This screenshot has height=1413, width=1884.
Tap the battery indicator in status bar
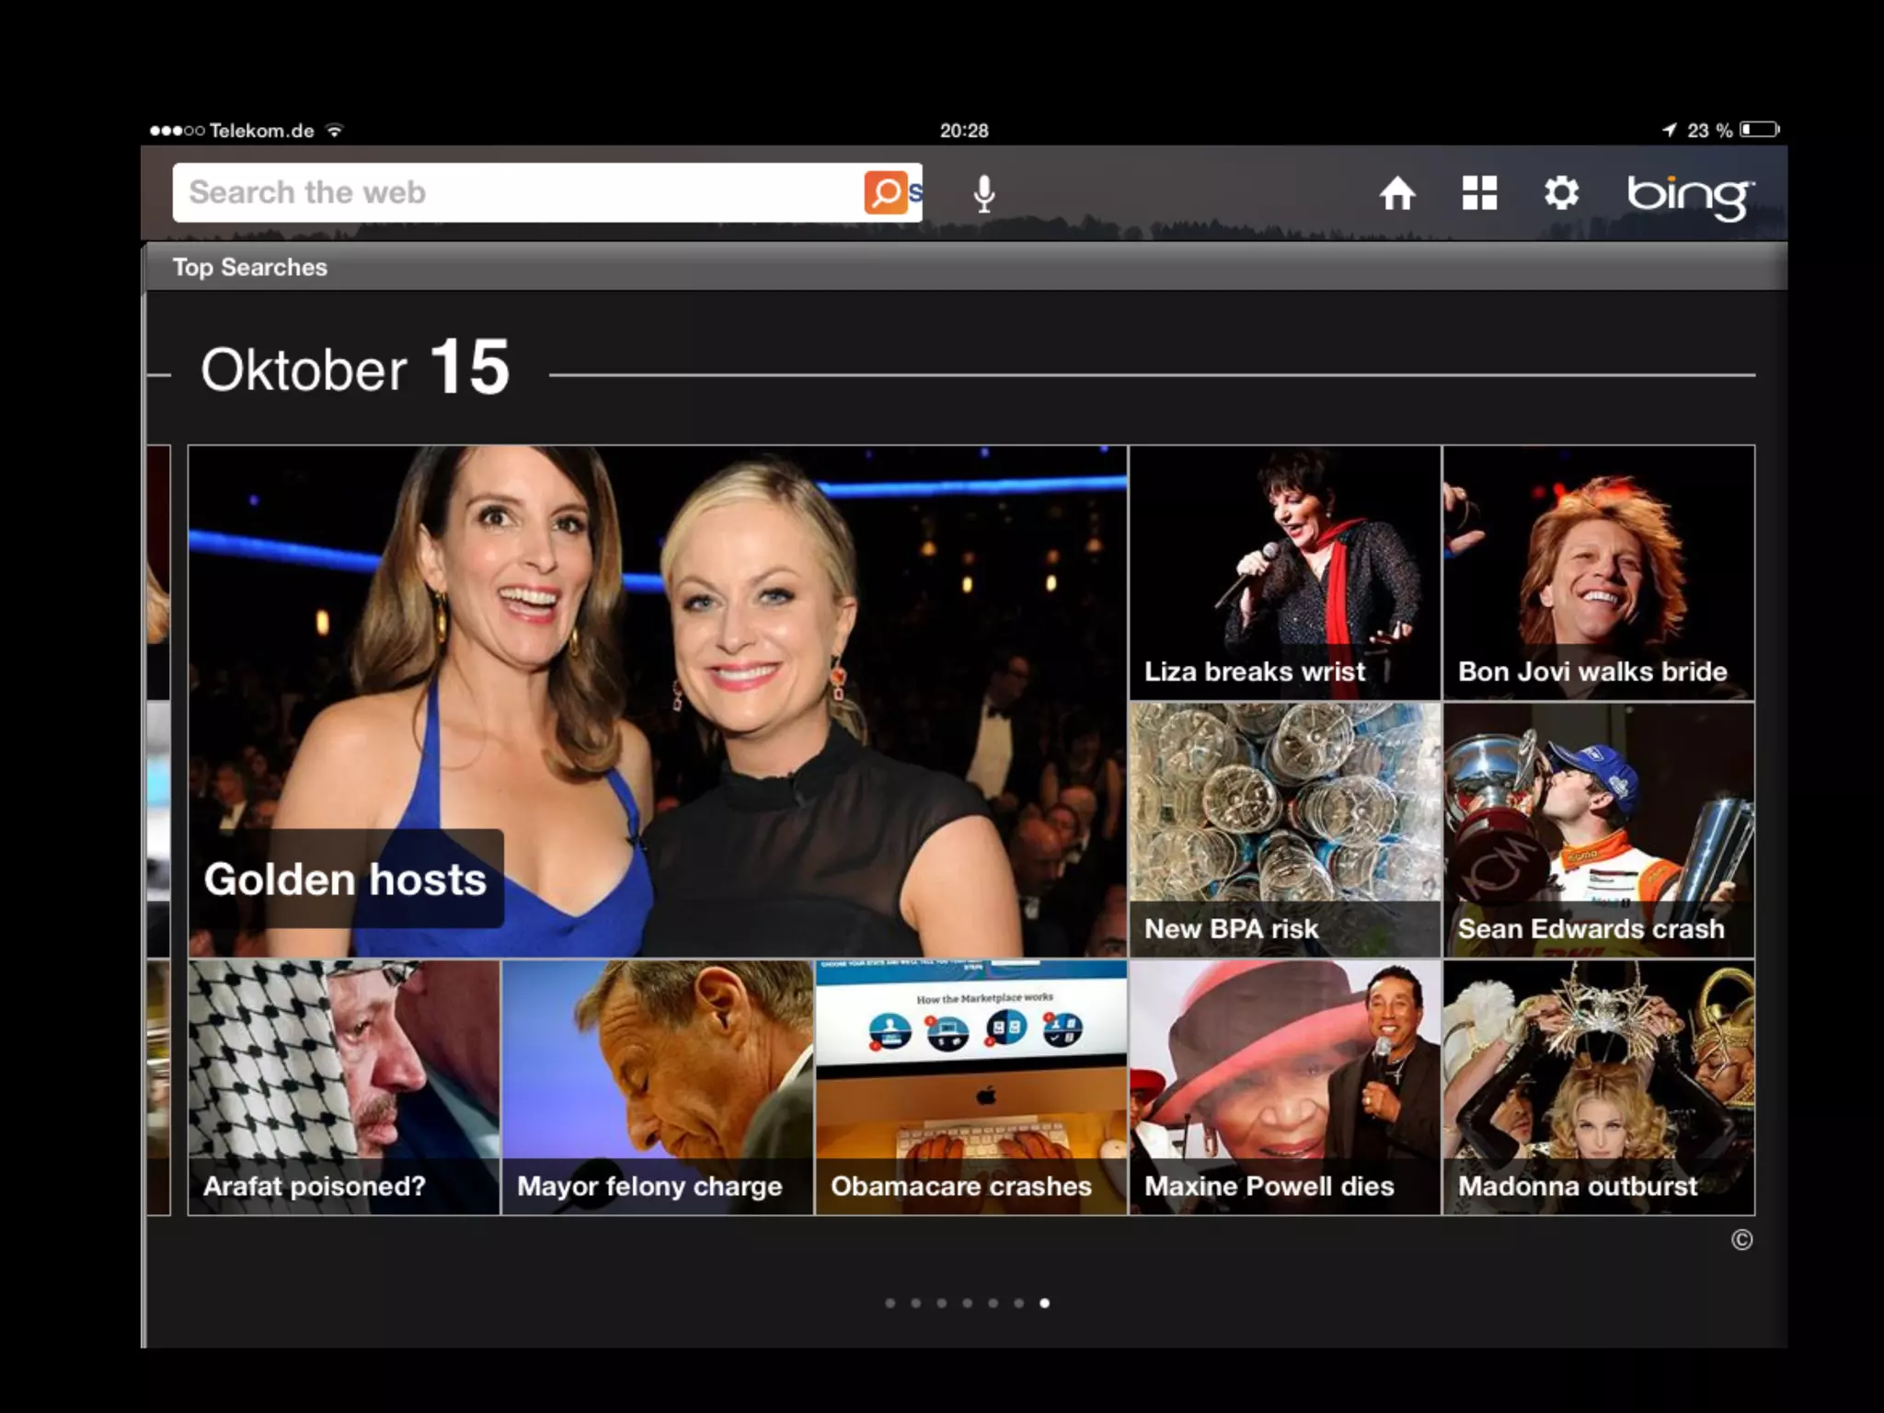click(x=1759, y=130)
